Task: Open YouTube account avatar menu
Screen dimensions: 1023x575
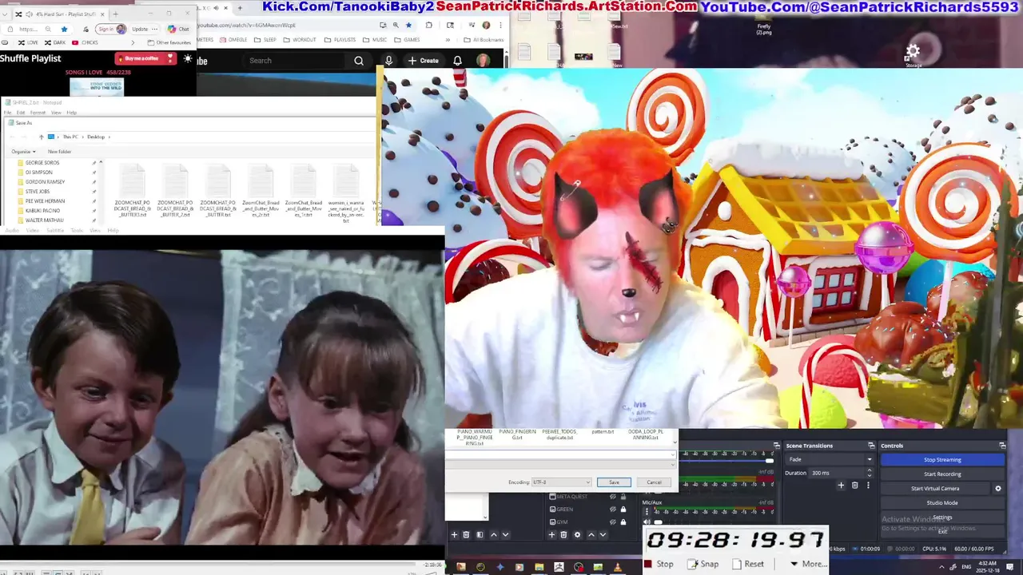Action: 483,61
